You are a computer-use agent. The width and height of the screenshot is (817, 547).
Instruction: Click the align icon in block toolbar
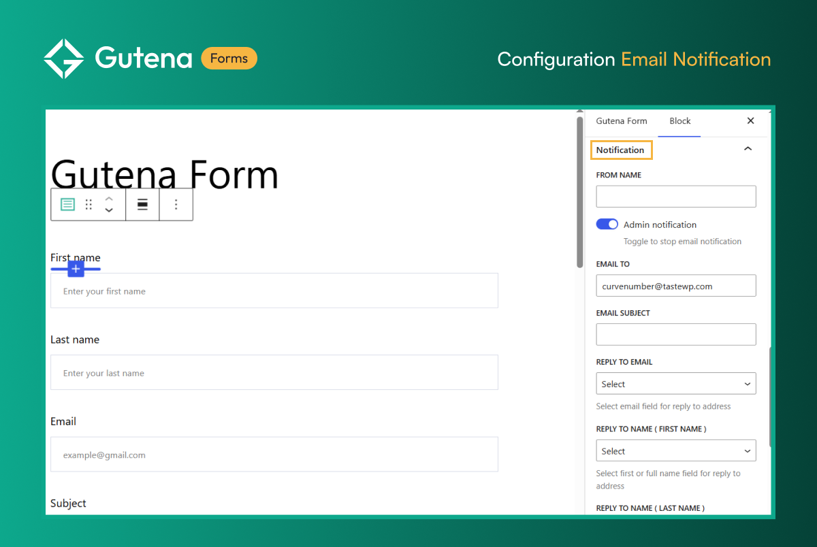point(143,205)
